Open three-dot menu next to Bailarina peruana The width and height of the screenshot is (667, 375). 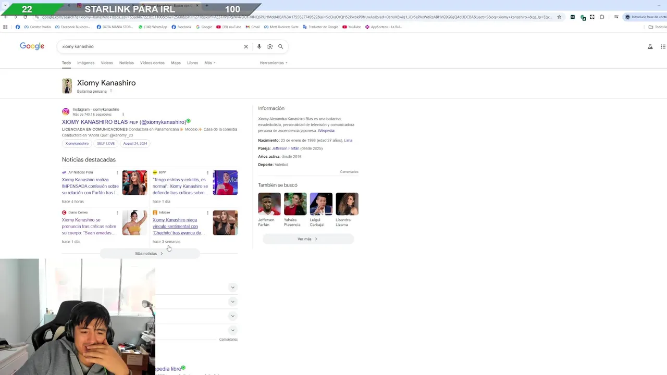(x=110, y=91)
